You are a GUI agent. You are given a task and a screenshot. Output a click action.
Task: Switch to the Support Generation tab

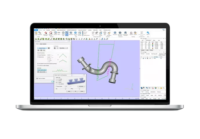[72, 30]
